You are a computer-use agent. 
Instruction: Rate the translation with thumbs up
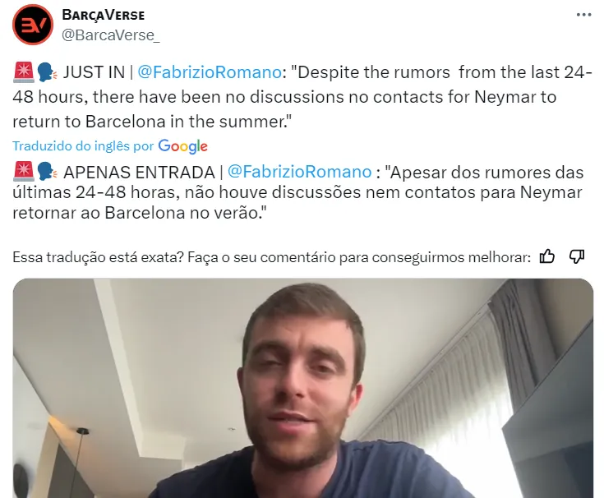[x=547, y=256]
